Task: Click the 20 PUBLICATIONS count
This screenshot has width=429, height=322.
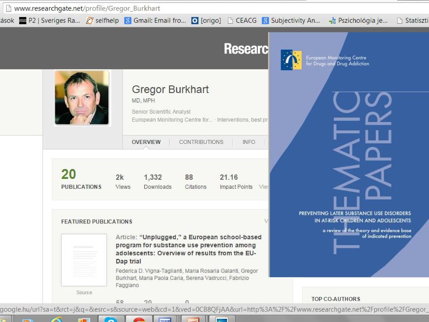Action: (x=81, y=179)
